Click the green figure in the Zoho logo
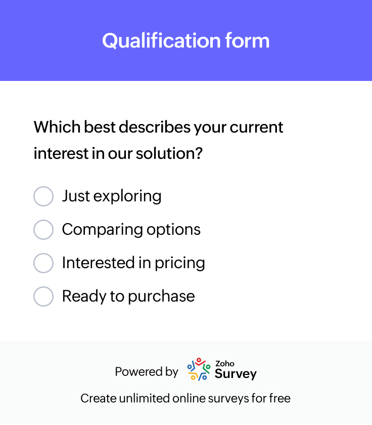The width and height of the screenshot is (372, 425). [206, 368]
